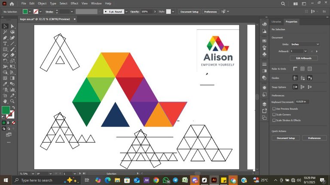Open the Object menu
Image resolution: width=330 pixels, height=185 pixels.
[42, 3]
